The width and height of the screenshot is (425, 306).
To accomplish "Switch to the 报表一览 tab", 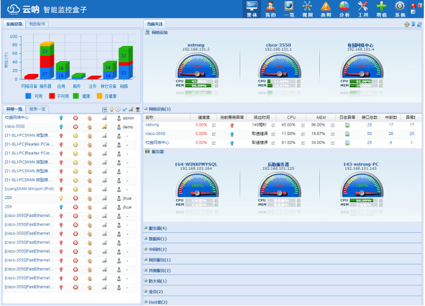I will [37, 109].
